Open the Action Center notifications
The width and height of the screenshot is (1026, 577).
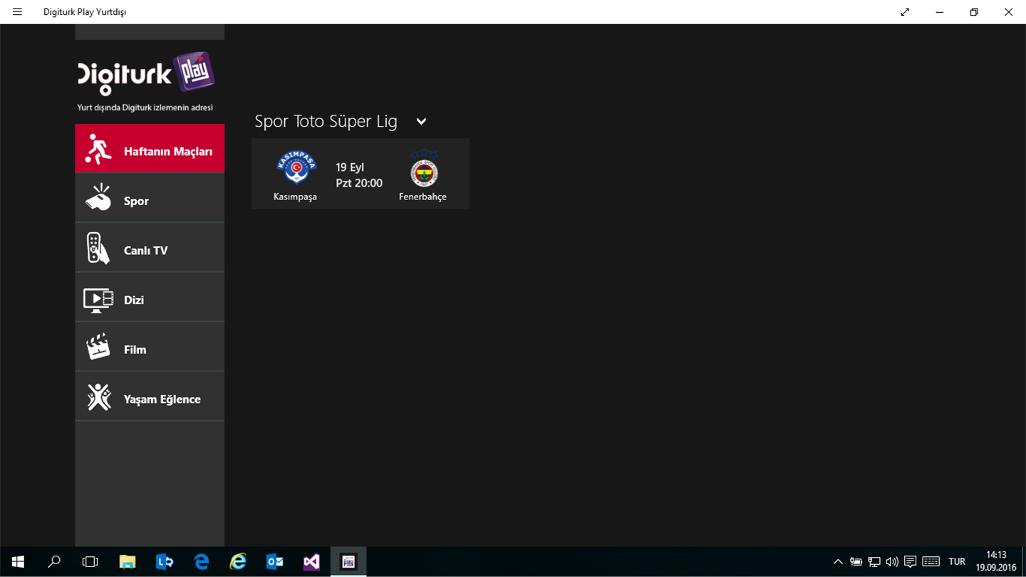[x=910, y=562]
